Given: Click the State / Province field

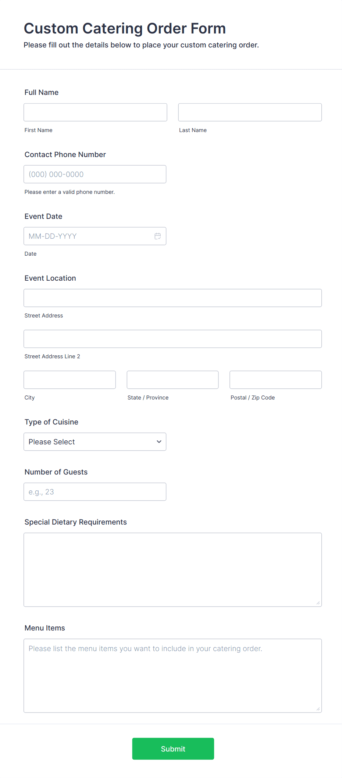Looking at the screenshot, I should click(172, 380).
